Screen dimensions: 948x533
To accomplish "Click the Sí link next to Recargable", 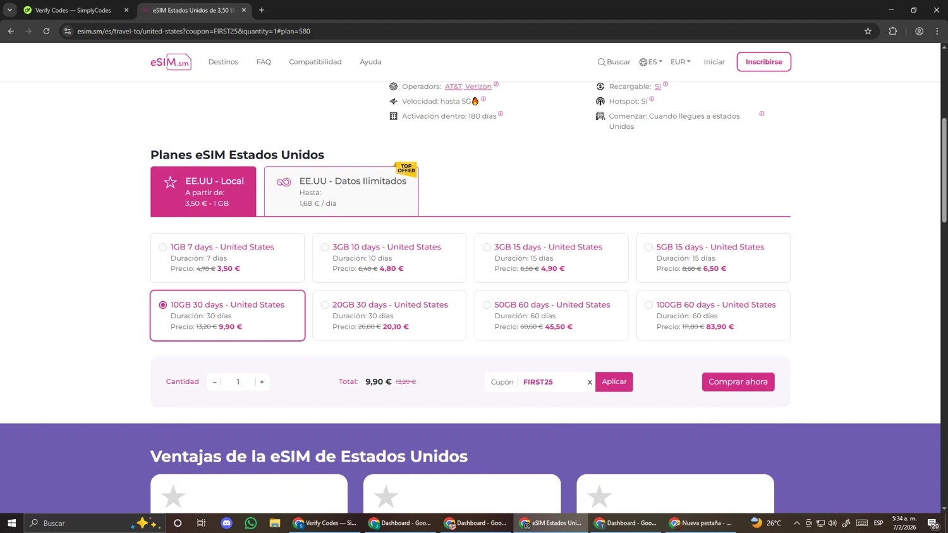I will pyautogui.click(x=658, y=87).
